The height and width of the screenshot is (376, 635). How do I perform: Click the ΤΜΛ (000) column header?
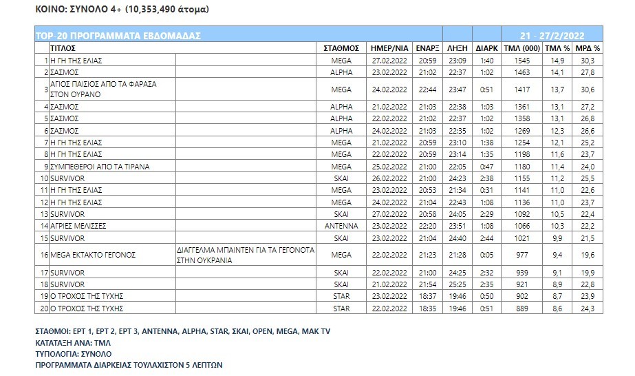[521, 48]
